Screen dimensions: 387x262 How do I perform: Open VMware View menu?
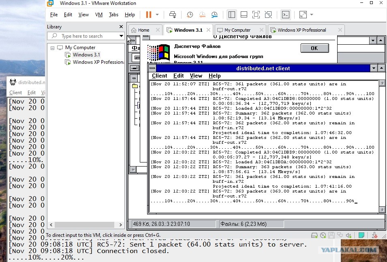pyautogui.click(x=83, y=15)
